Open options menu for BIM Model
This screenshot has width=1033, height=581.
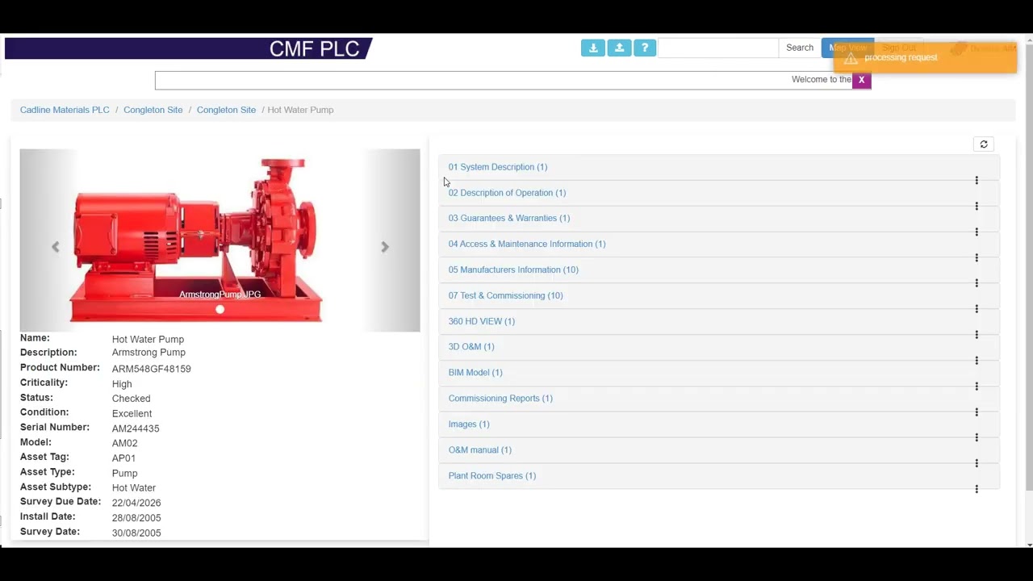point(977,387)
